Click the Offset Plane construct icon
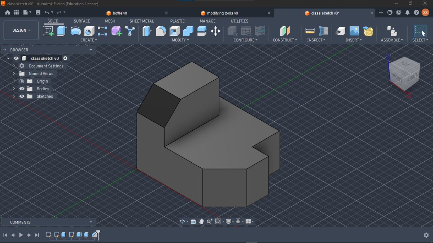This screenshot has height=243, width=433. click(285, 31)
